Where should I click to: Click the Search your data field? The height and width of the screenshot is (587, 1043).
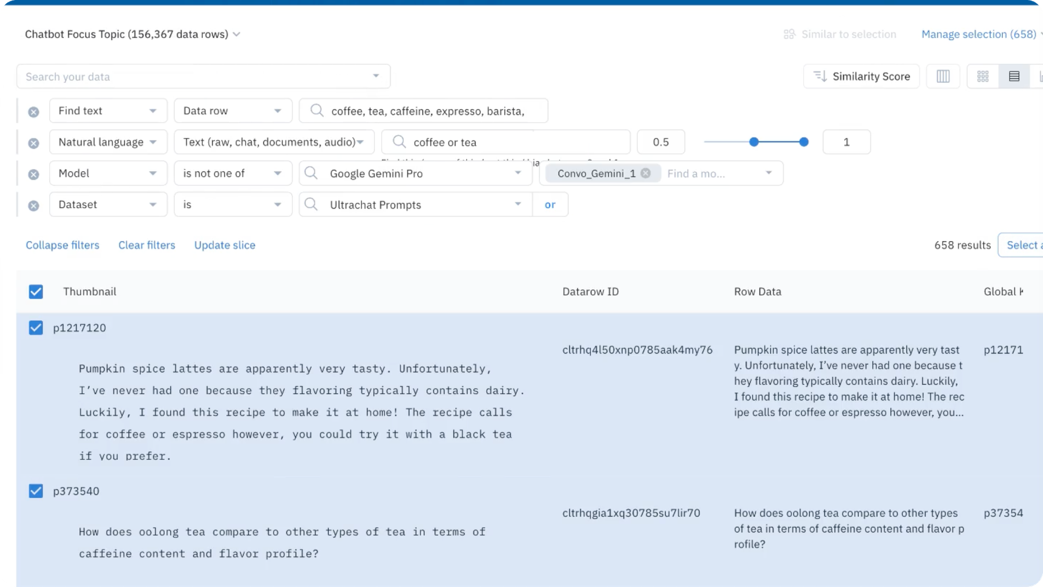pyautogui.click(x=198, y=77)
